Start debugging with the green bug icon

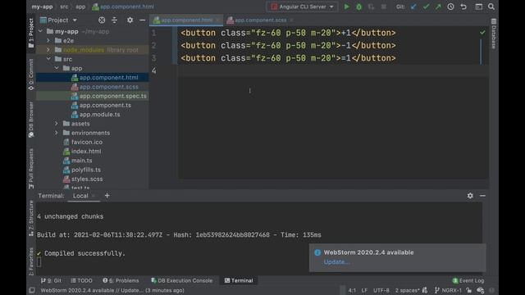[x=359, y=7]
